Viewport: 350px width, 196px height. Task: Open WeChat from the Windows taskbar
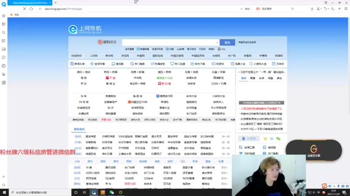[112, 192]
